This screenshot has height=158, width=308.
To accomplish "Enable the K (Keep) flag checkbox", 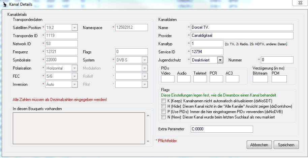I will click(163, 101).
